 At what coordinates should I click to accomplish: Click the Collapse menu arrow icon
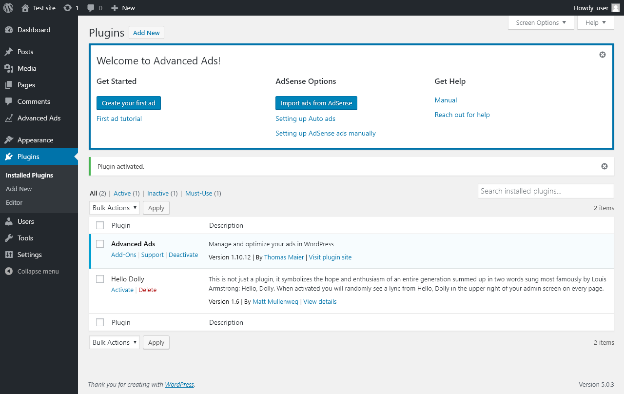point(9,271)
